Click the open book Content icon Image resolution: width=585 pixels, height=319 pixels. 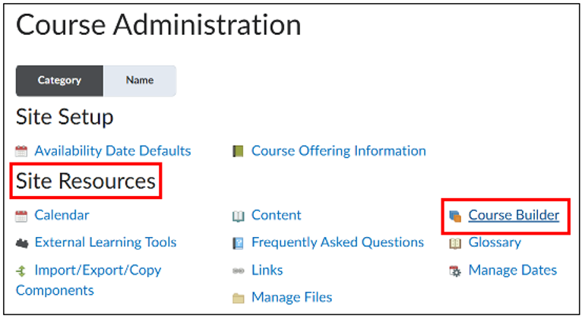(x=238, y=216)
